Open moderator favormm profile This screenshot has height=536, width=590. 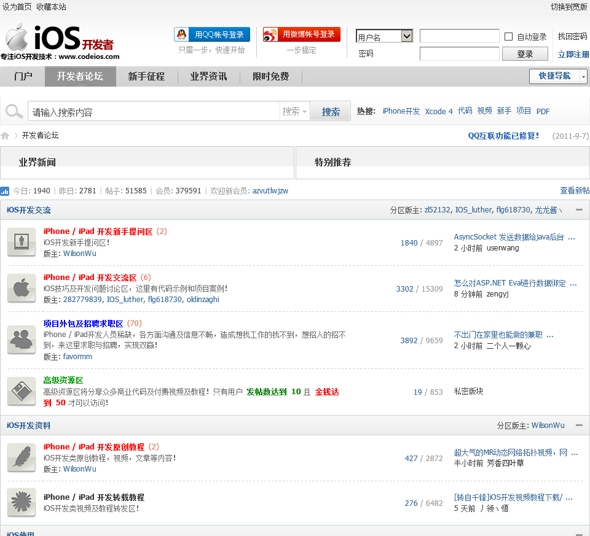(77, 356)
